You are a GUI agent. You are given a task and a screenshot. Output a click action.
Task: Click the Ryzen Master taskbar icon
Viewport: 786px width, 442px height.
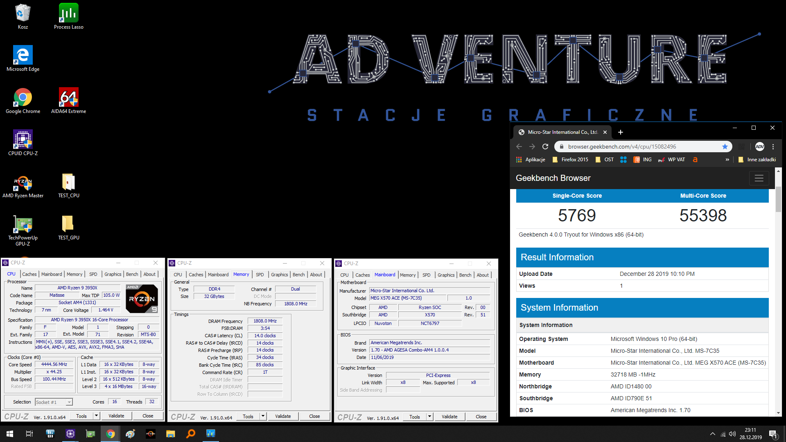151,434
